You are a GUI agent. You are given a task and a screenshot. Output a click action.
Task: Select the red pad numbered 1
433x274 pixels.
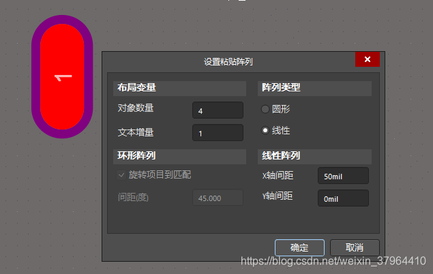click(62, 77)
